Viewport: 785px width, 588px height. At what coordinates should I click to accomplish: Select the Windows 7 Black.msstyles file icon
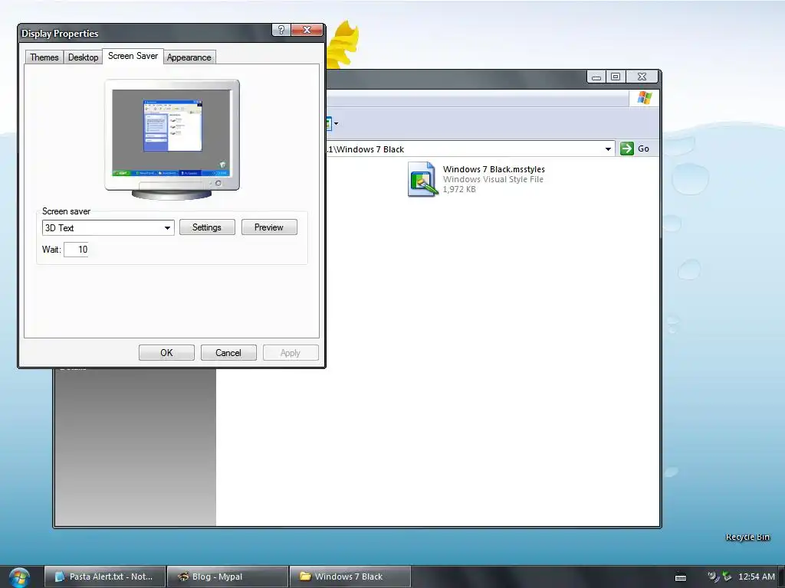click(422, 179)
